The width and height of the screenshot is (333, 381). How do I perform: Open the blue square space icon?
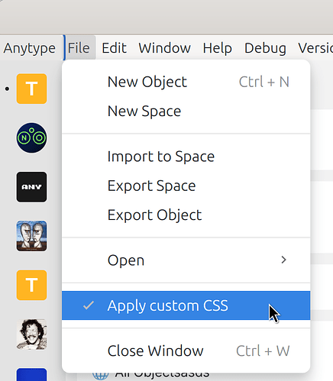point(31,375)
